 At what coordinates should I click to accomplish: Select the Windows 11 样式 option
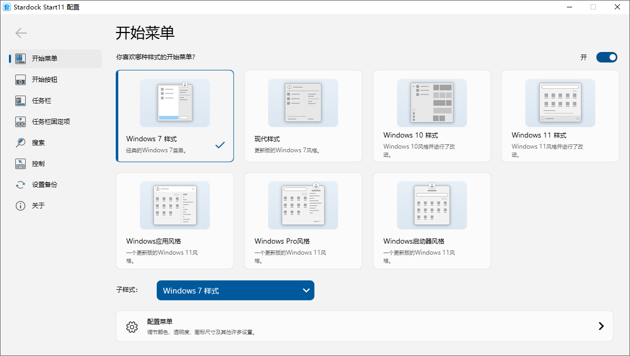[x=560, y=116]
